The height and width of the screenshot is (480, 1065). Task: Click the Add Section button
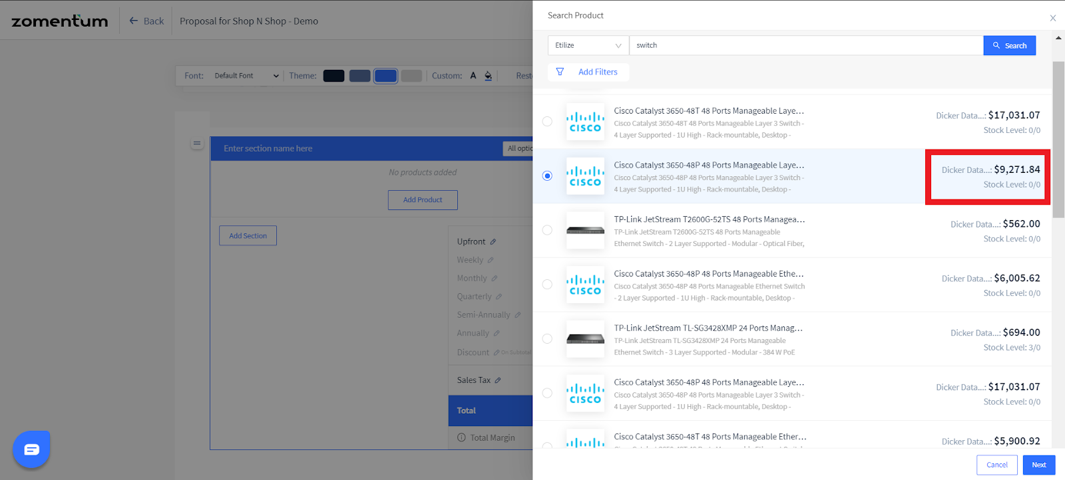[x=248, y=236]
